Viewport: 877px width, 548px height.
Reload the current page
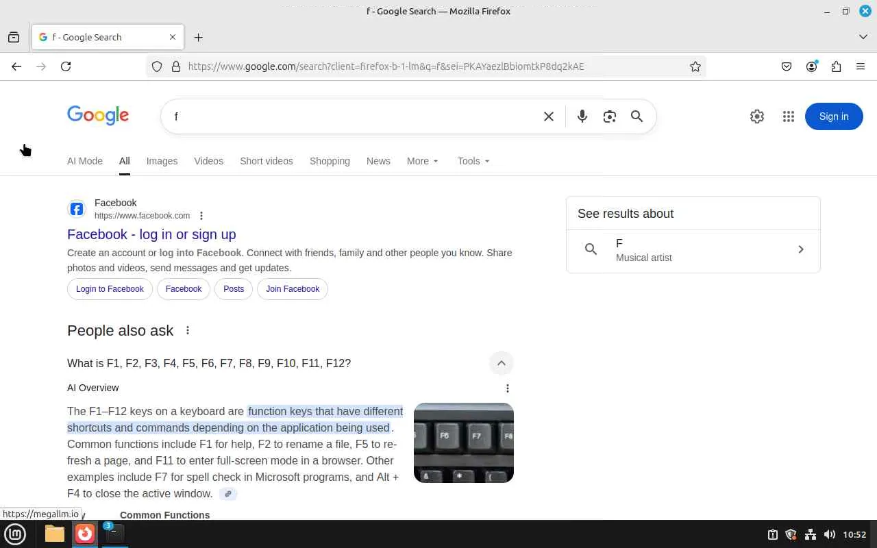click(66, 66)
